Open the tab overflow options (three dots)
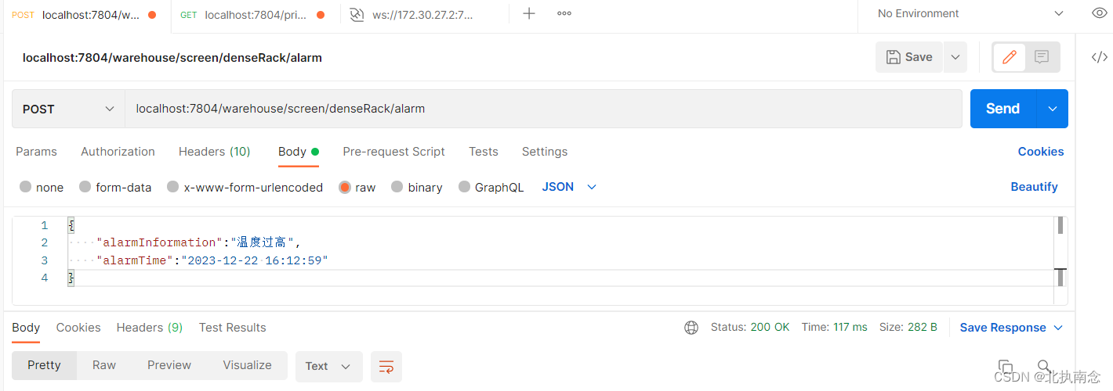1113x391 pixels. (x=564, y=13)
